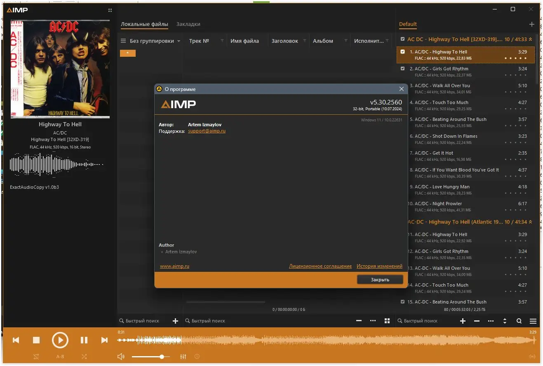The image size is (543, 366).
Task: Open the Трек № column filter dropdown
Action: coord(222,41)
